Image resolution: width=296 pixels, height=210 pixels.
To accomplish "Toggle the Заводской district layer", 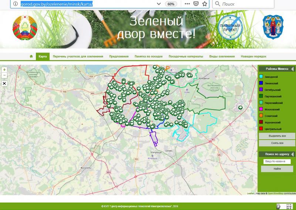I will (x=261, y=77).
